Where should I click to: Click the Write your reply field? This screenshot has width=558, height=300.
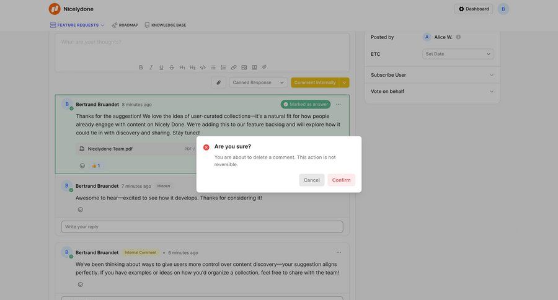pyautogui.click(x=202, y=227)
